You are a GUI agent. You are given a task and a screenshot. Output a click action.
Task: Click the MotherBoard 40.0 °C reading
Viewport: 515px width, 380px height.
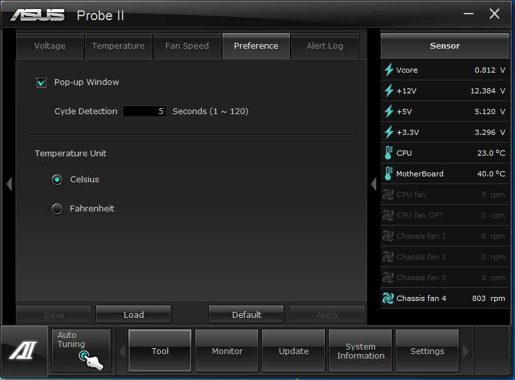coord(491,174)
